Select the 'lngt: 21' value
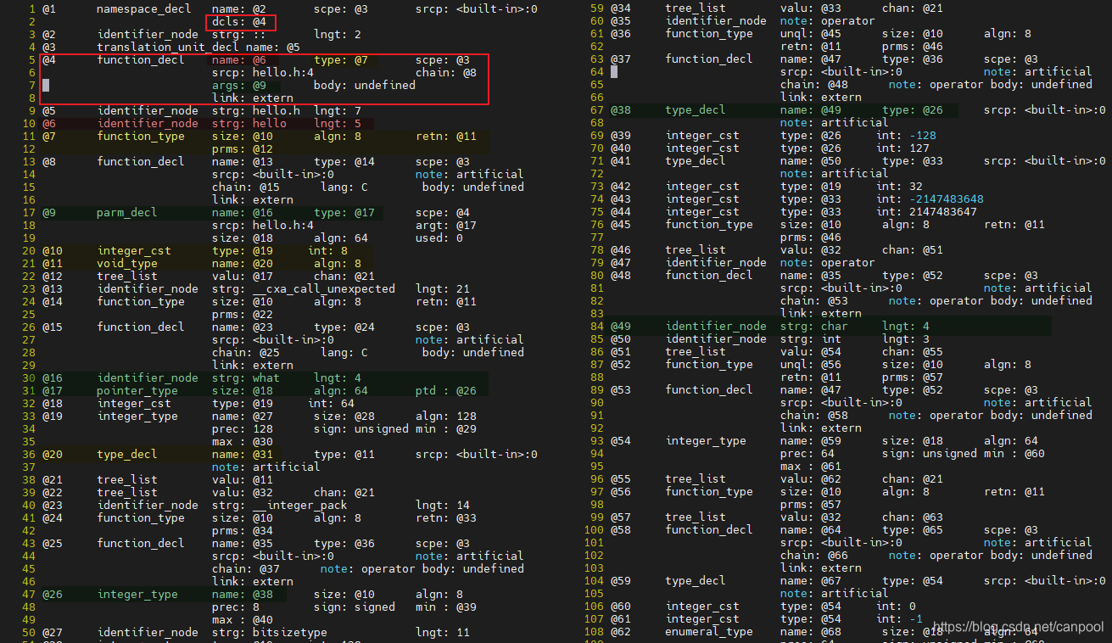Viewport: 1112px width, 643px height. coord(443,288)
